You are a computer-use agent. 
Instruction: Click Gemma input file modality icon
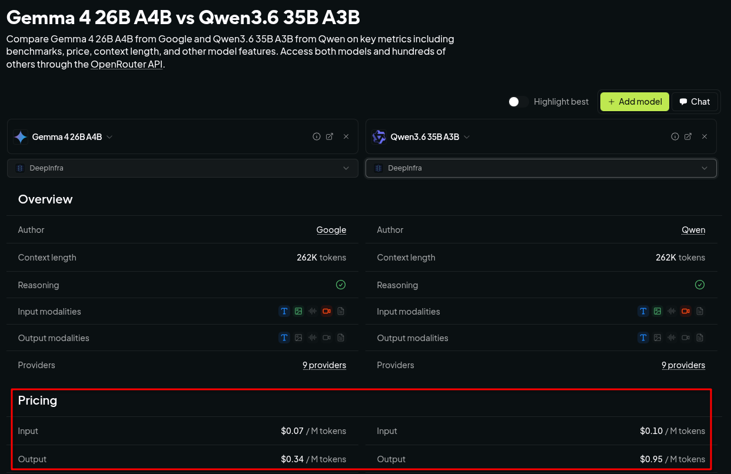[341, 311]
